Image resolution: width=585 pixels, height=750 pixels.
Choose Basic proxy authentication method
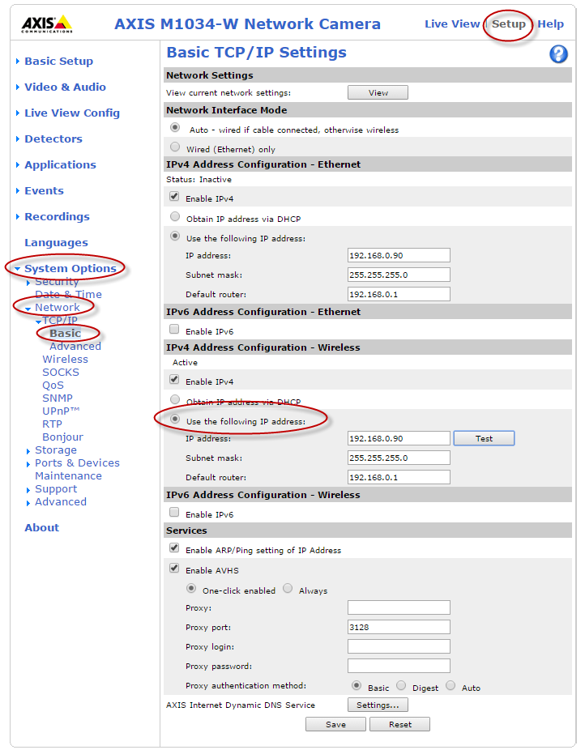(357, 685)
